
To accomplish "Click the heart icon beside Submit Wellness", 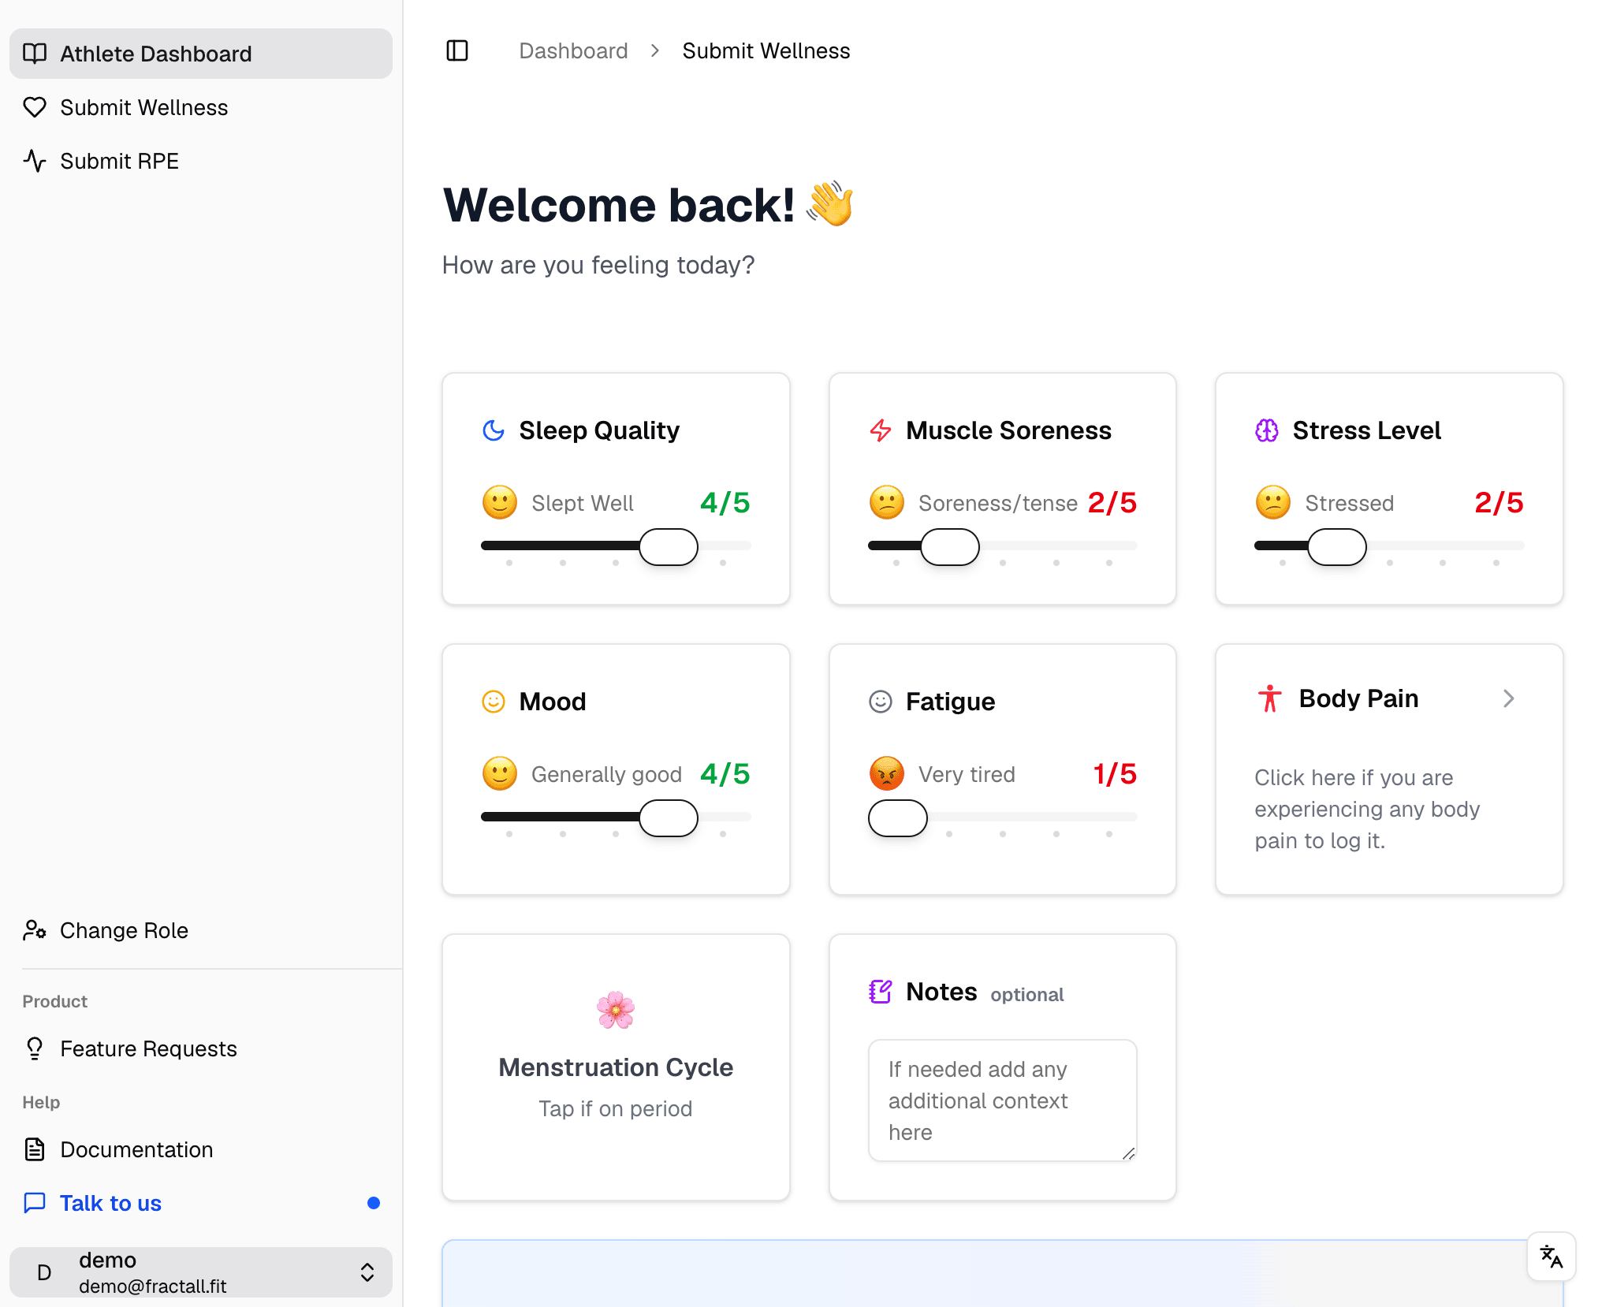I will point(35,107).
